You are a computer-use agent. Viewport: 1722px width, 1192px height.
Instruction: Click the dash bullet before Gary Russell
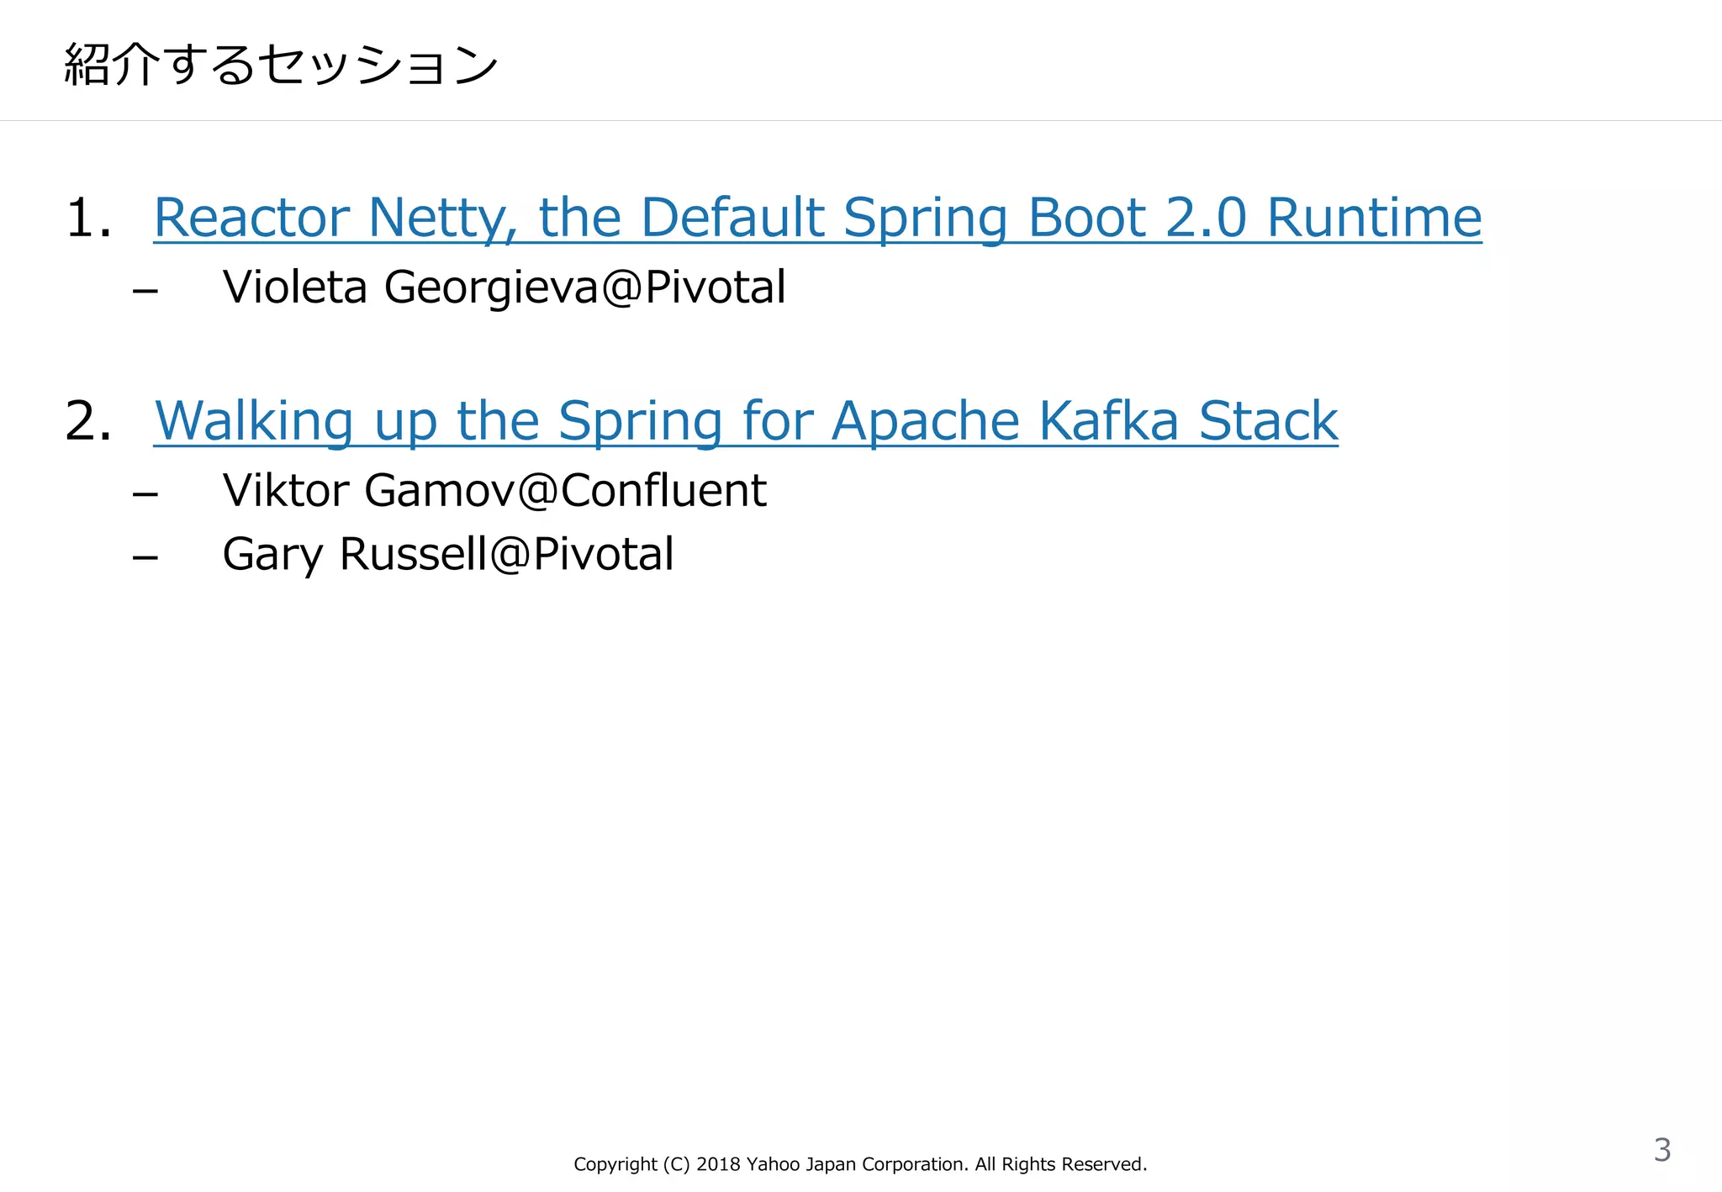(145, 557)
